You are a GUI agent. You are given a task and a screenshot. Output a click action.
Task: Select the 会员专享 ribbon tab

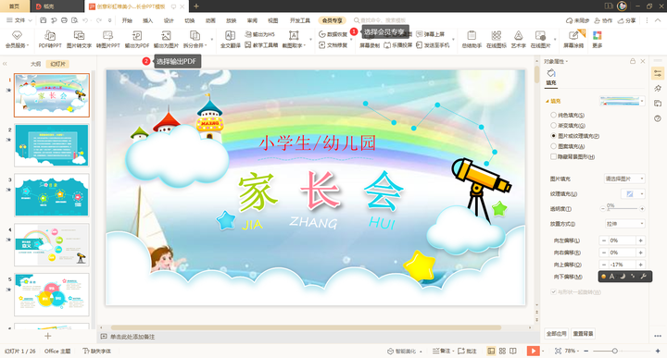[x=333, y=20]
